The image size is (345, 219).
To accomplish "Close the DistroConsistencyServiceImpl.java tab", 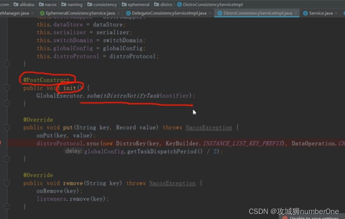I will pos(295,13).
